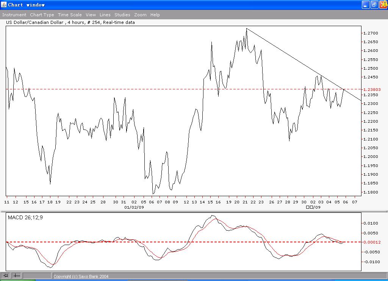Viewport: 388px width, 281px height.
Task: Open the Help menu
Action: click(x=155, y=15)
